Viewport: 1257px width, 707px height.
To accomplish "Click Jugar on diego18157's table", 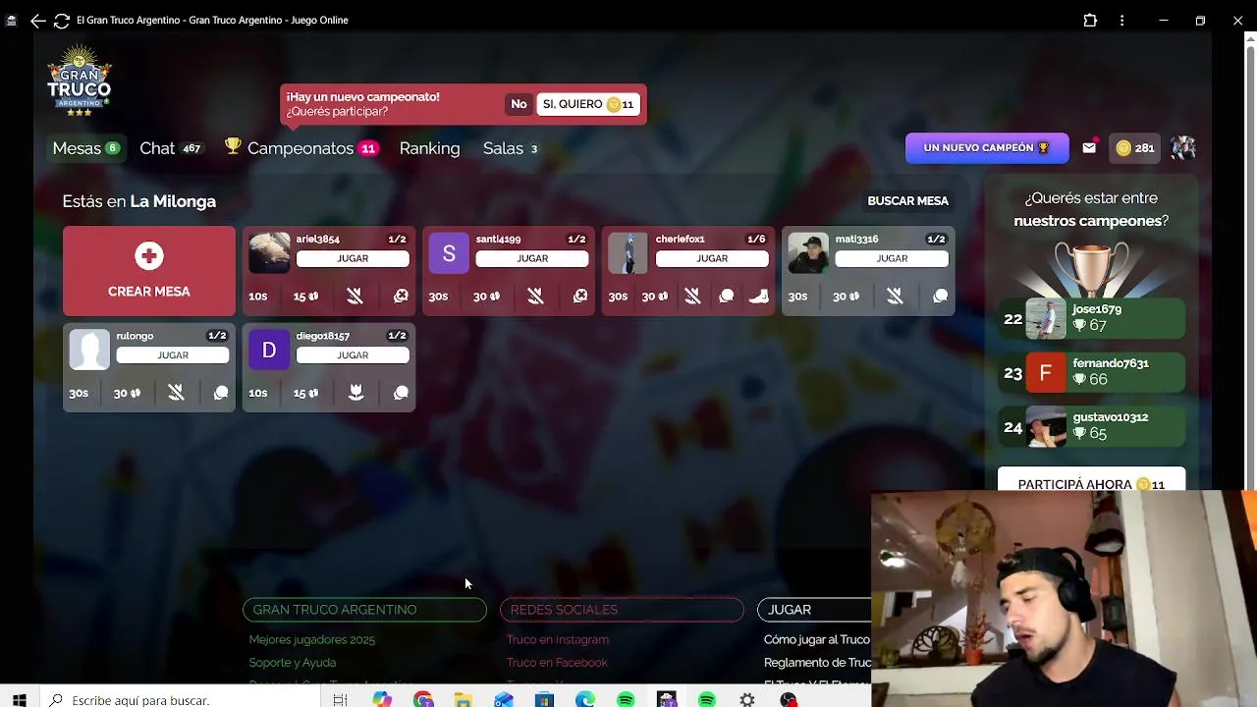I will pos(353,355).
